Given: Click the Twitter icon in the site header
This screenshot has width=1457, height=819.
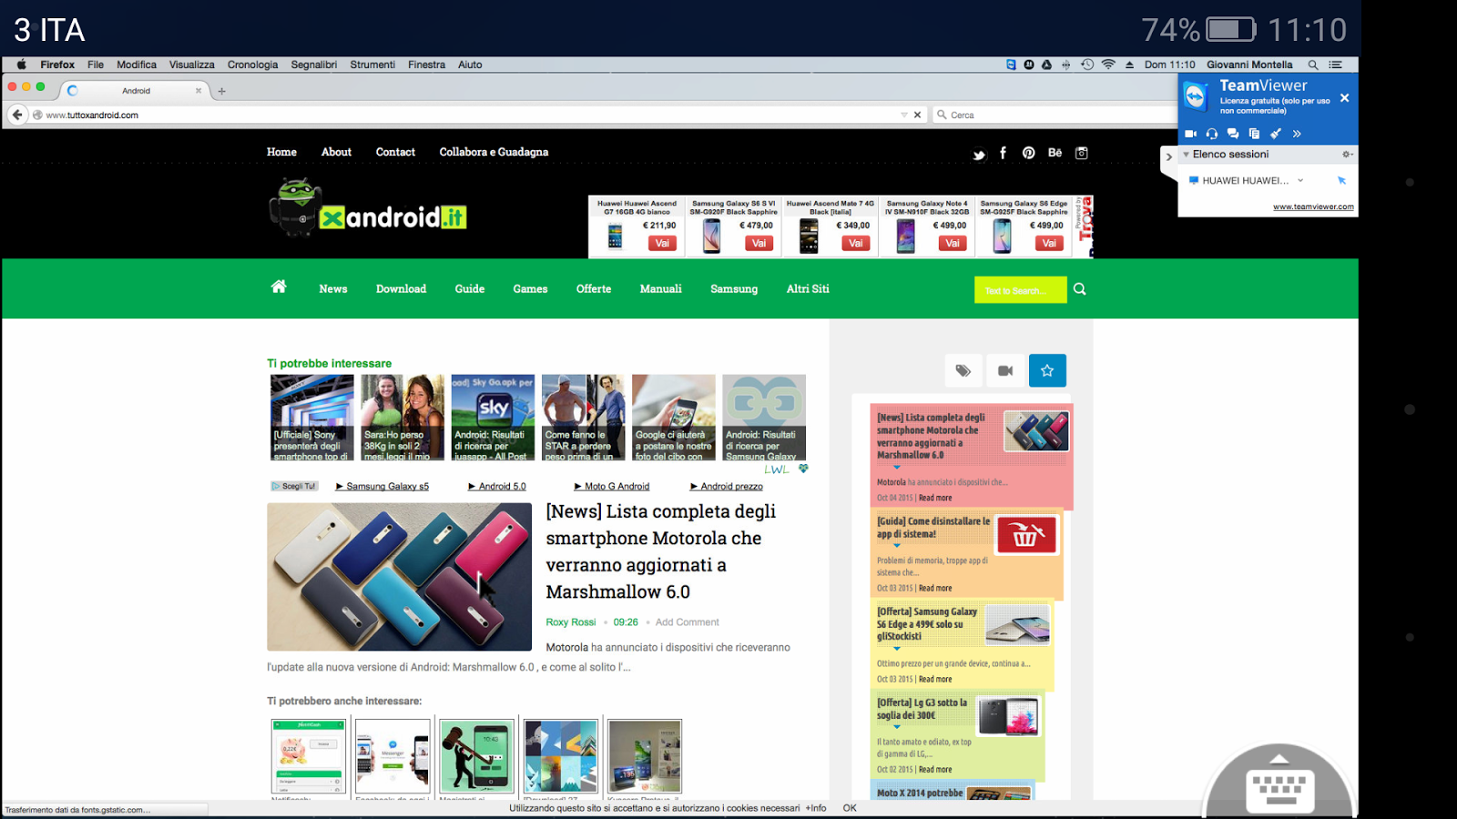Looking at the screenshot, I should click(979, 154).
